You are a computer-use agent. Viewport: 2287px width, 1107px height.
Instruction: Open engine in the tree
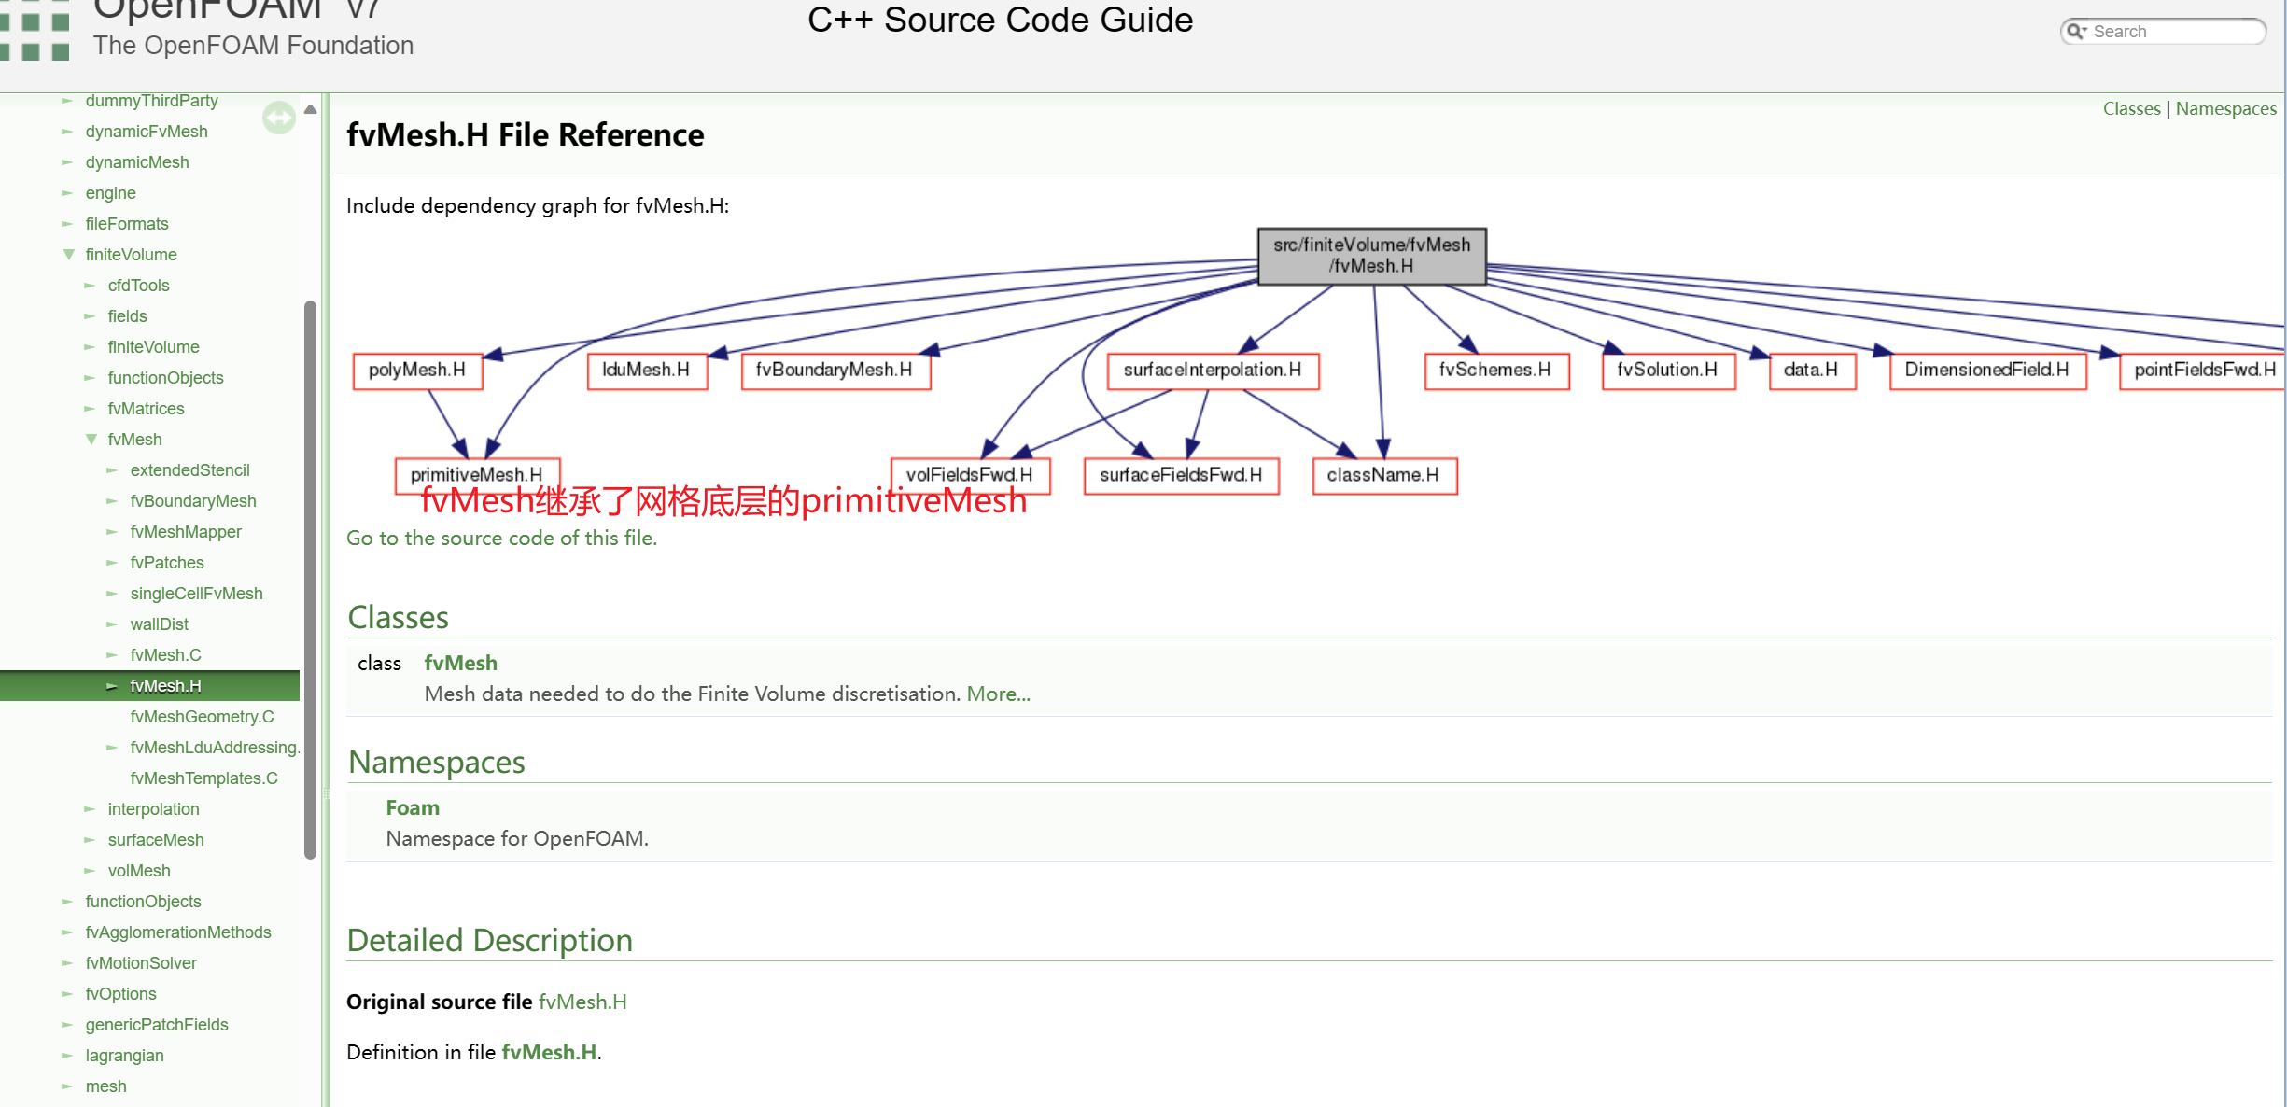click(x=110, y=193)
